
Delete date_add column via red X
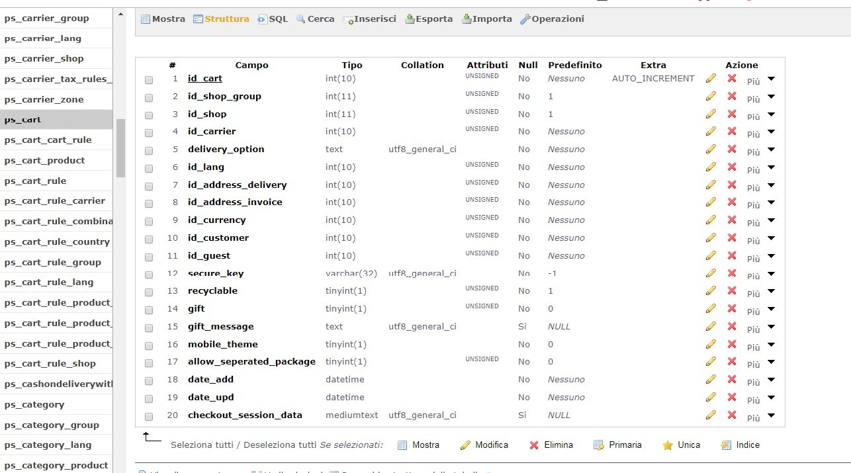pos(732,379)
